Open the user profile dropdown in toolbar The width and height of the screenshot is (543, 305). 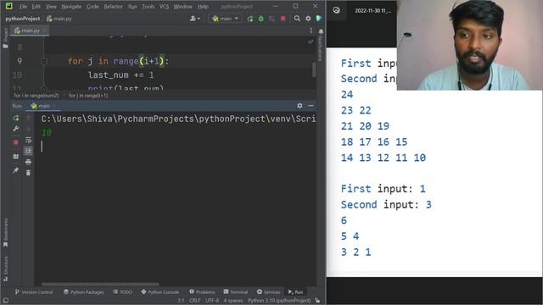click(x=195, y=19)
